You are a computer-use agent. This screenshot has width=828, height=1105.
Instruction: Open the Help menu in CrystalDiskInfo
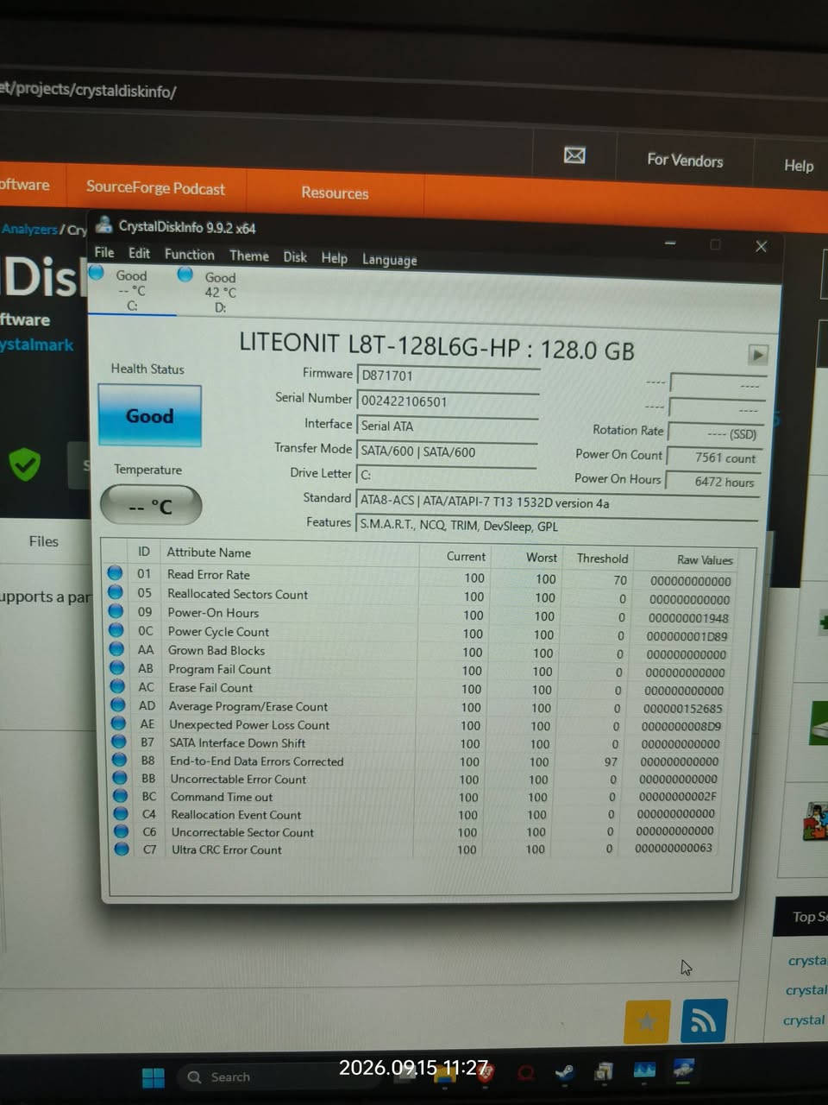tap(335, 258)
